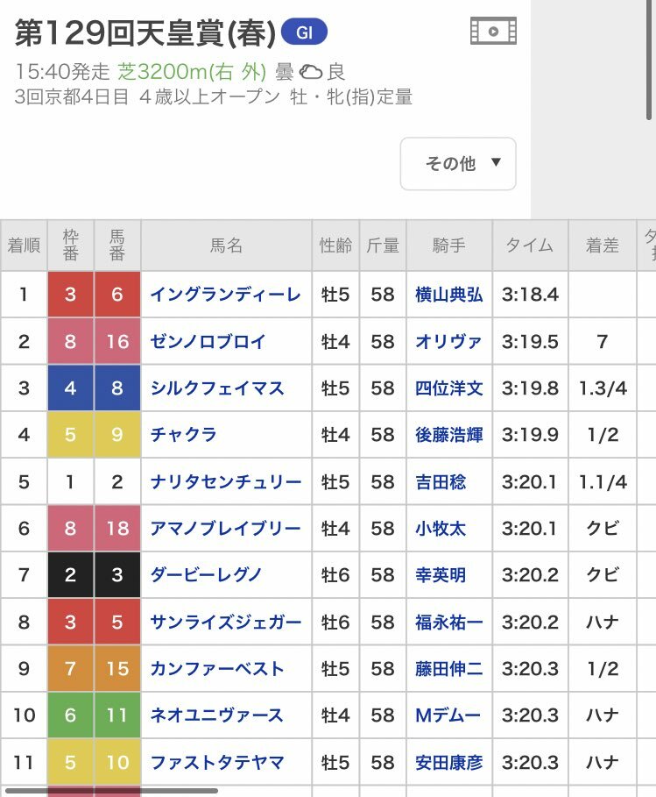Open jockey 福永祐一 page

(448, 623)
